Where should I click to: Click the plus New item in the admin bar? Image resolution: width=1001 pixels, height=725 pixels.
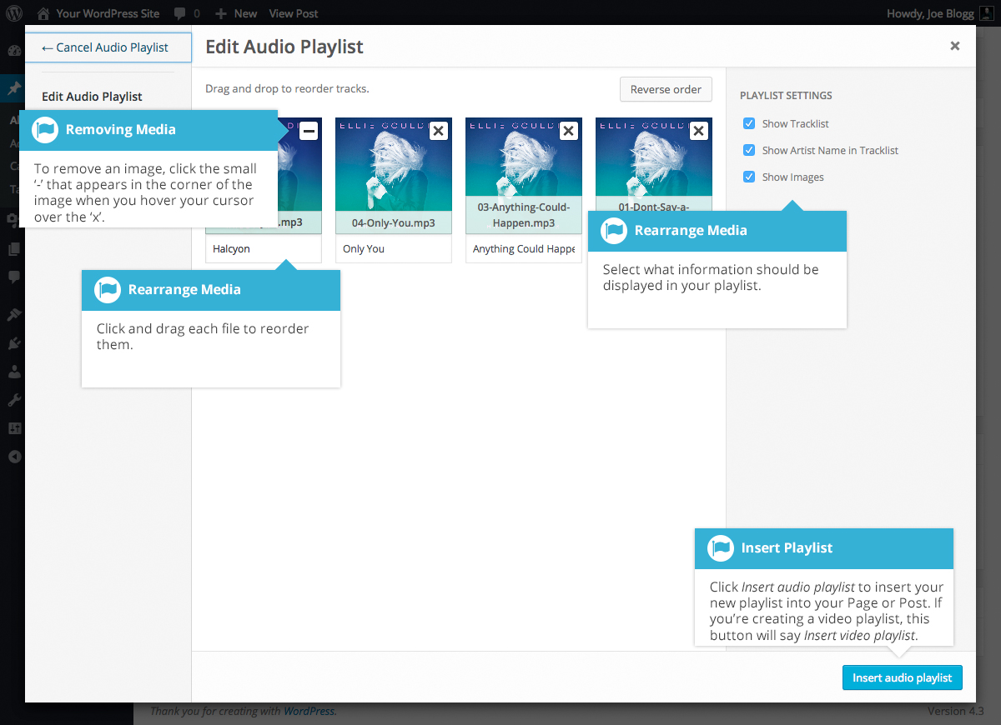coord(236,13)
